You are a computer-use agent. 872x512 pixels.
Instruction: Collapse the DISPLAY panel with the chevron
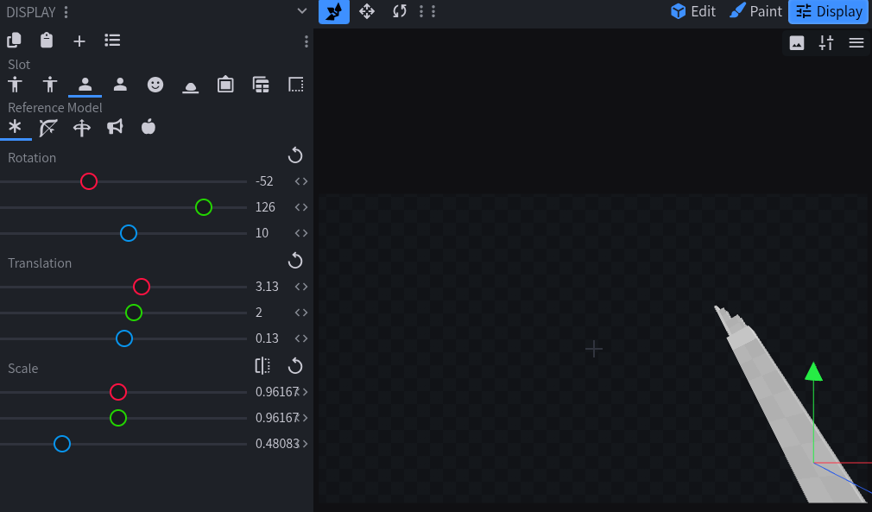pos(302,11)
